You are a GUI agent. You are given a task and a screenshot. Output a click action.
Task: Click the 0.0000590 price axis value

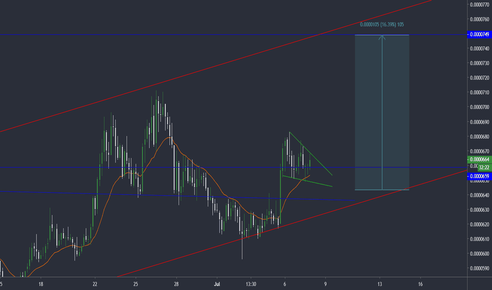point(479,268)
